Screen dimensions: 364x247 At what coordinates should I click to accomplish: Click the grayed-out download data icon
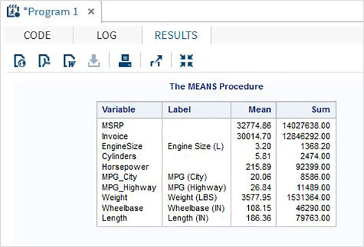(93, 60)
